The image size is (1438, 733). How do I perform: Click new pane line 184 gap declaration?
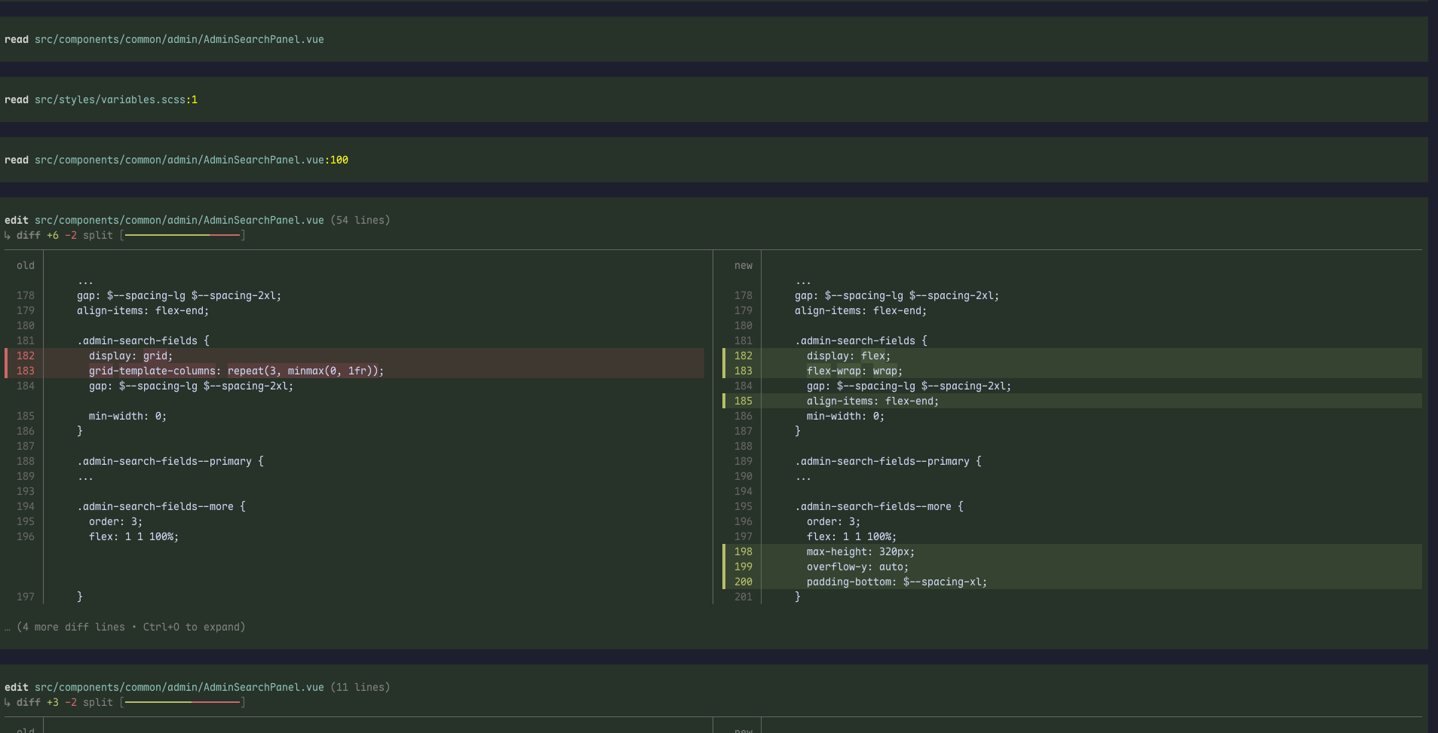pyautogui.click(x=909, y=386)
